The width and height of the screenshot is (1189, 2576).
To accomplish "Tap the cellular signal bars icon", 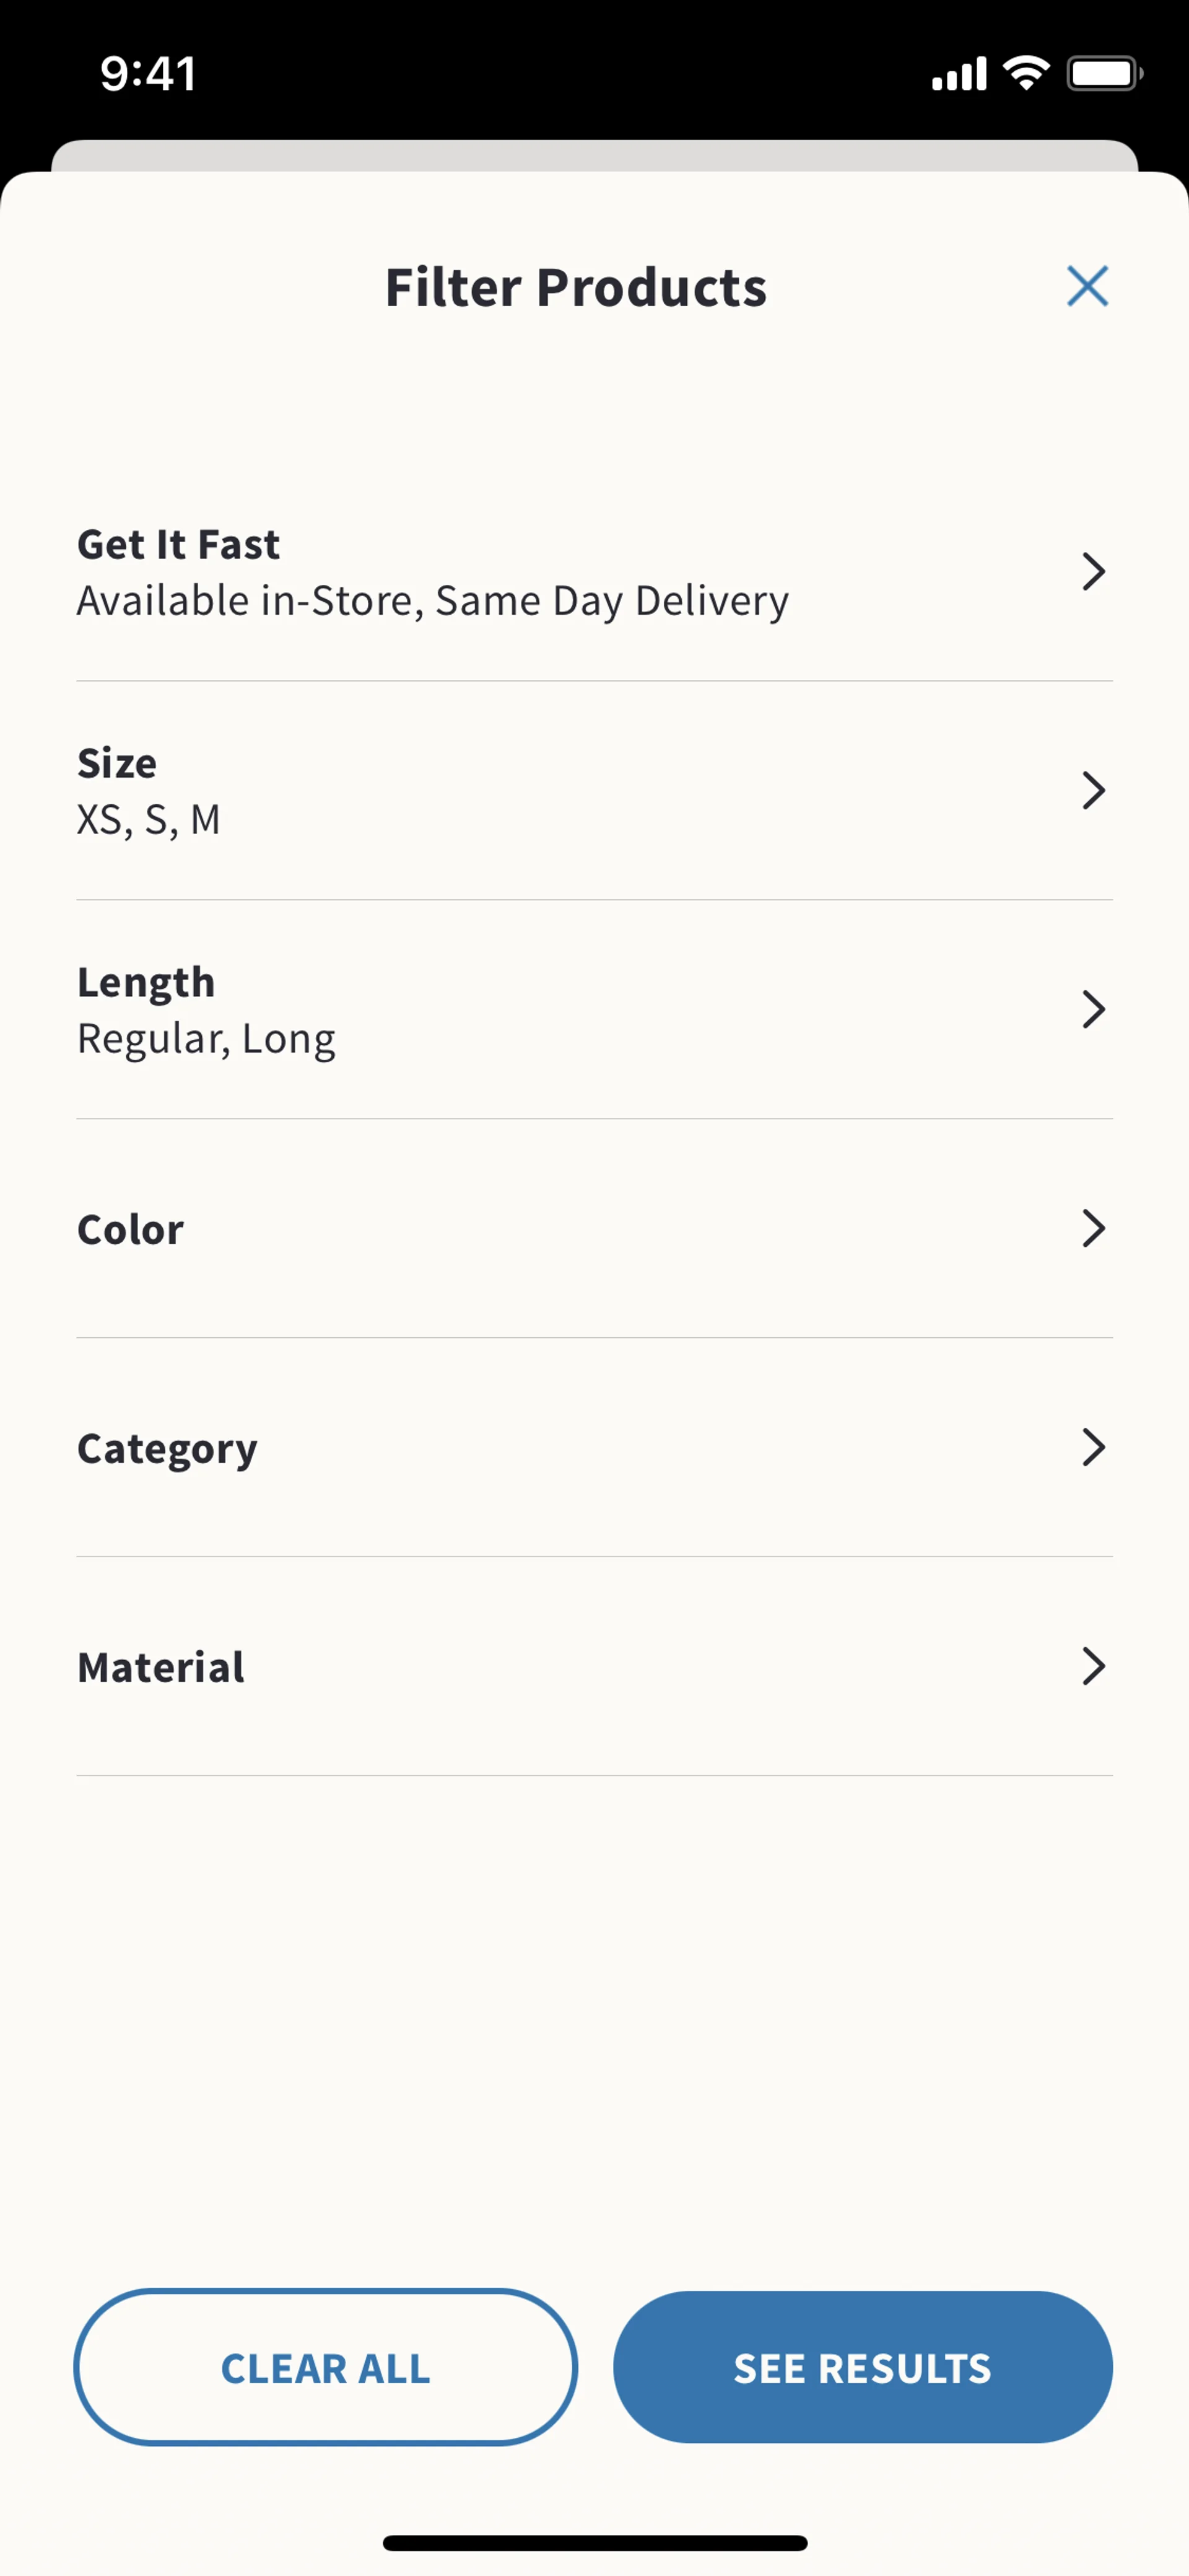I will pos(958,74).
